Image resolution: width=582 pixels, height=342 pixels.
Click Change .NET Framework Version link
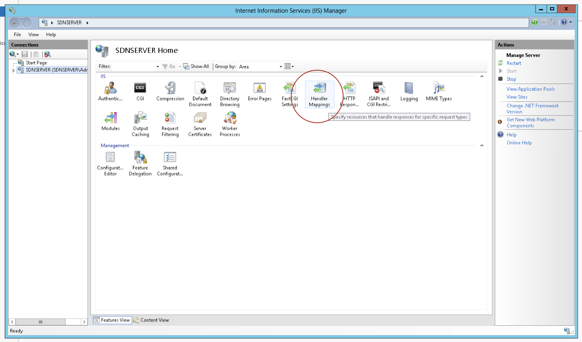pyautogui.click(x=533, y=109)
